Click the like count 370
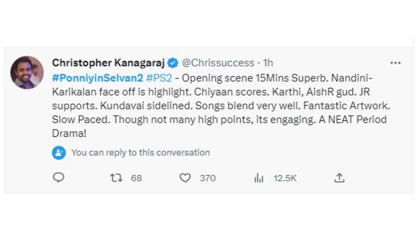 click(x=208, y=178)
